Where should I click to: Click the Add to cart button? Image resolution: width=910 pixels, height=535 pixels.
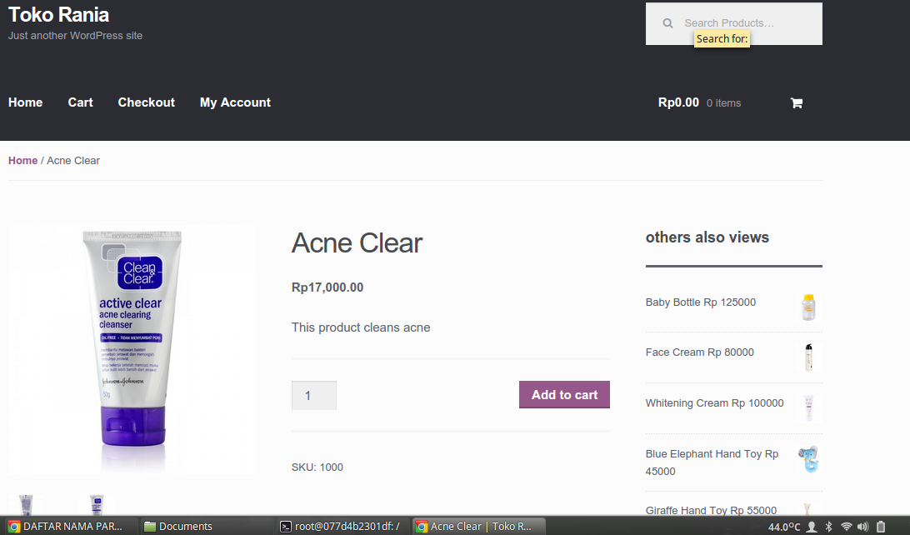click(x=564, y=394)
